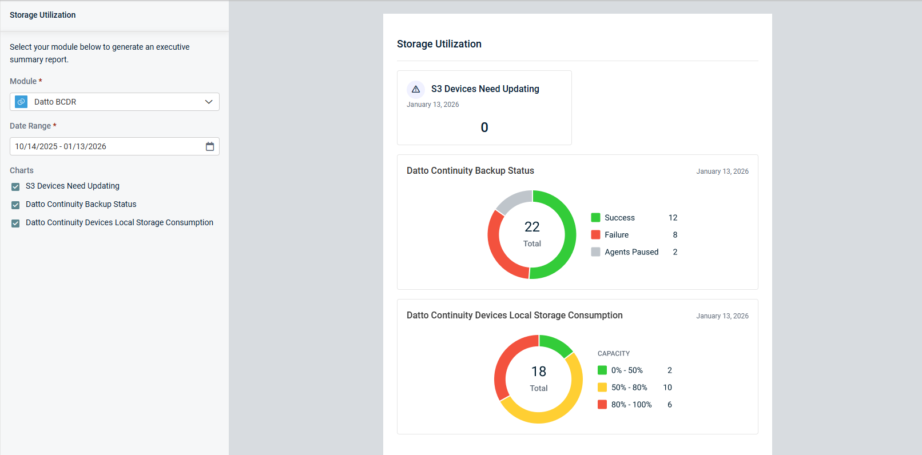Expand the Module dropdown chevron
922x455 pixels.
click(209, 102)
